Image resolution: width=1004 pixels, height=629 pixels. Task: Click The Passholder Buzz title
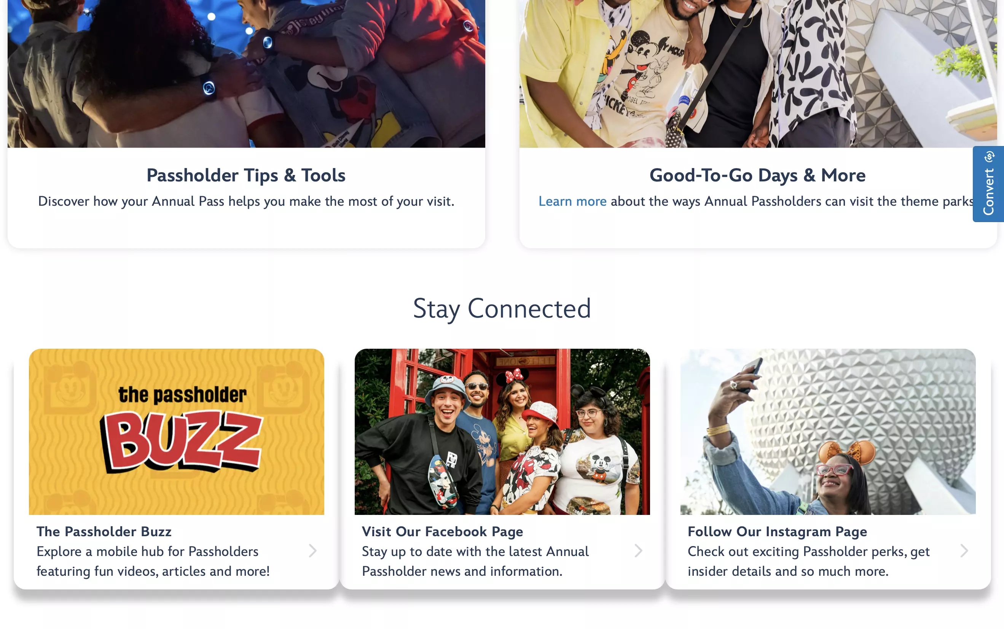(x=104, y=531)
